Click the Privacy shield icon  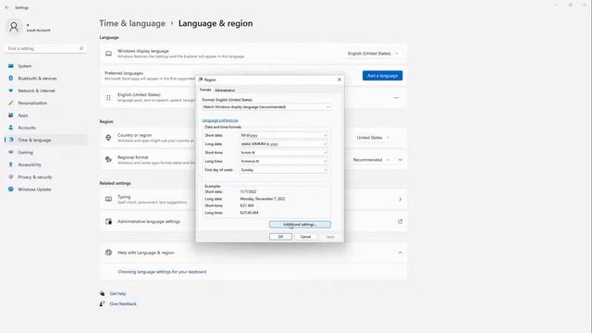11,177
